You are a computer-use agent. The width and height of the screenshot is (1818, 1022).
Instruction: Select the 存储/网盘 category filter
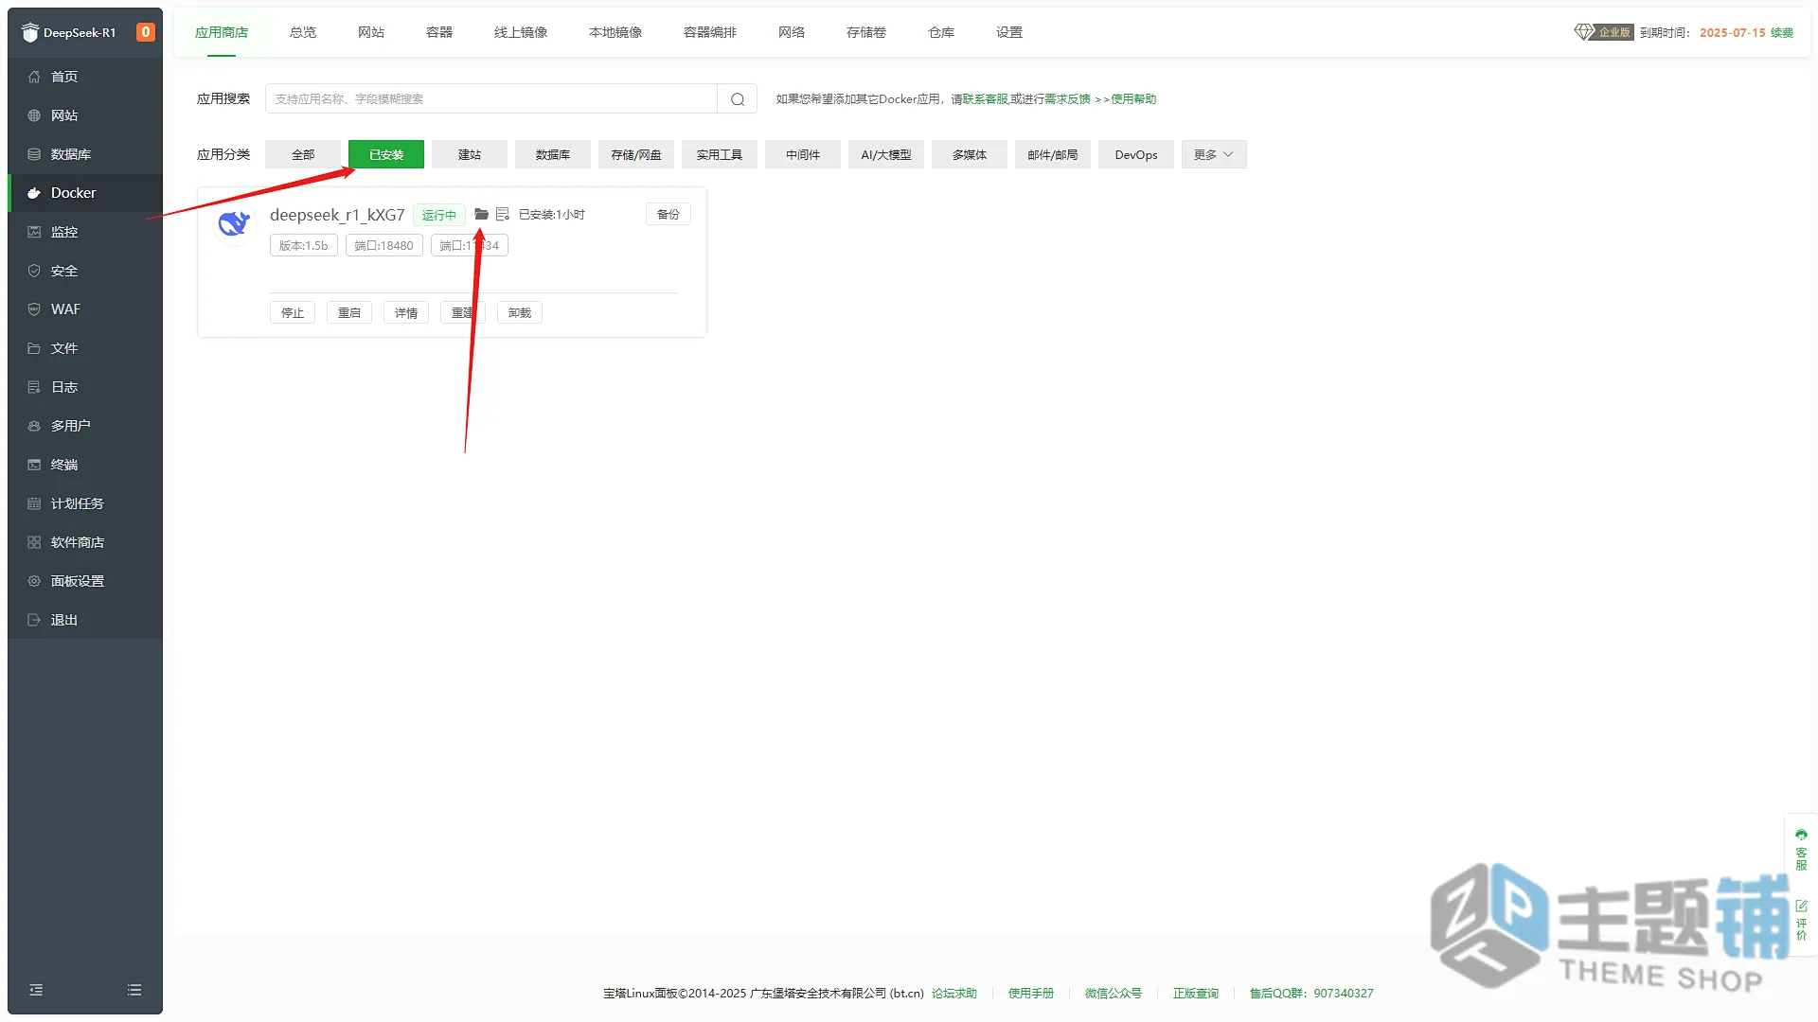[x=636, y=155]
